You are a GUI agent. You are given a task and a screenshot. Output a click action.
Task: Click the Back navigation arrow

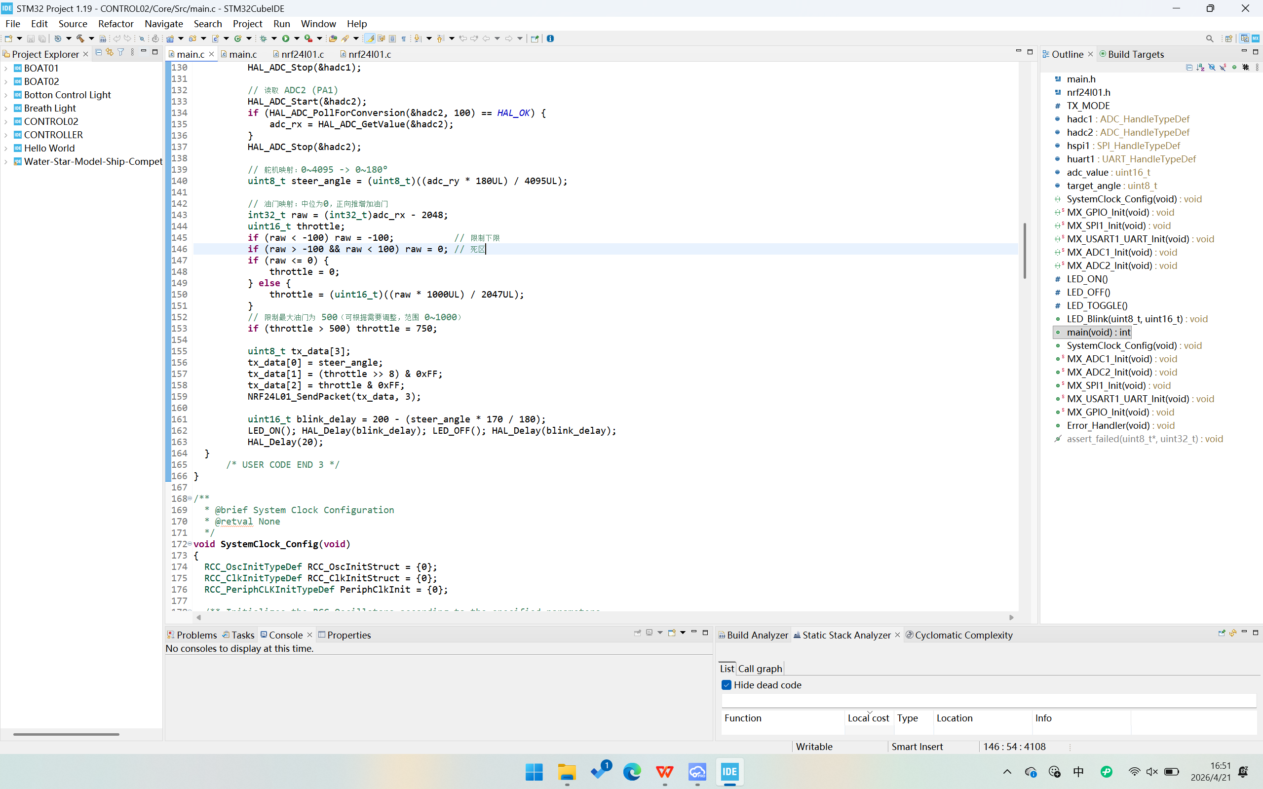pos(486,38)
